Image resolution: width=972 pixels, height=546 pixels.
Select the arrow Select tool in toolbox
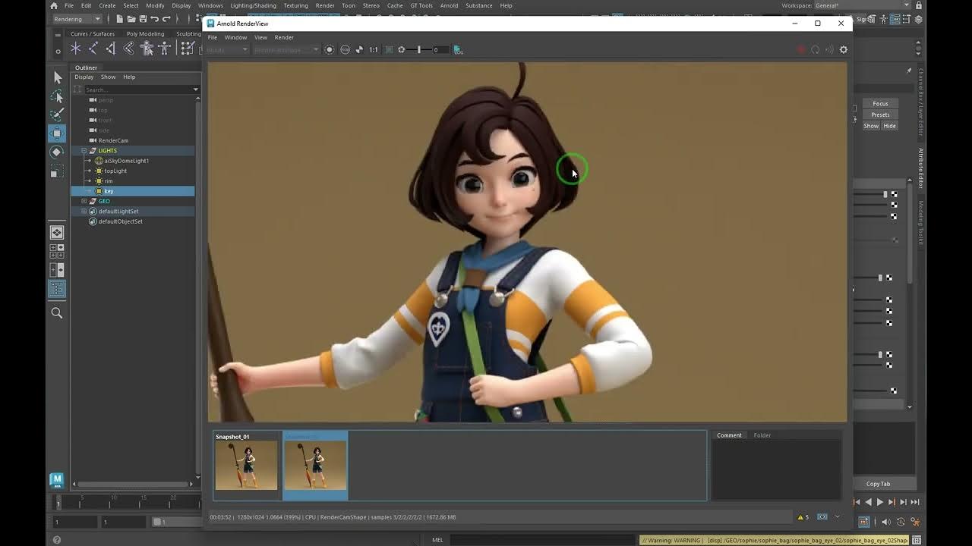click(x=57, y=77)
